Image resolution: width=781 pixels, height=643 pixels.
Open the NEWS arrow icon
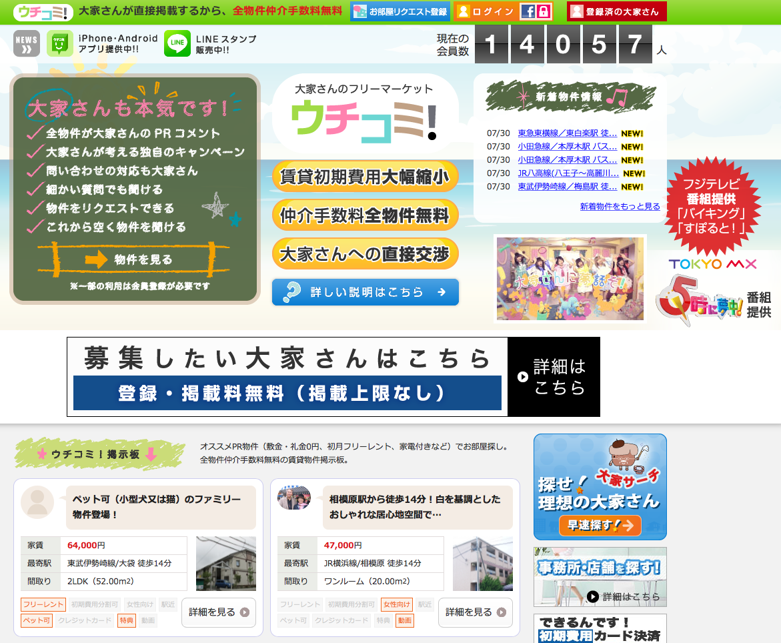point(27,44)
